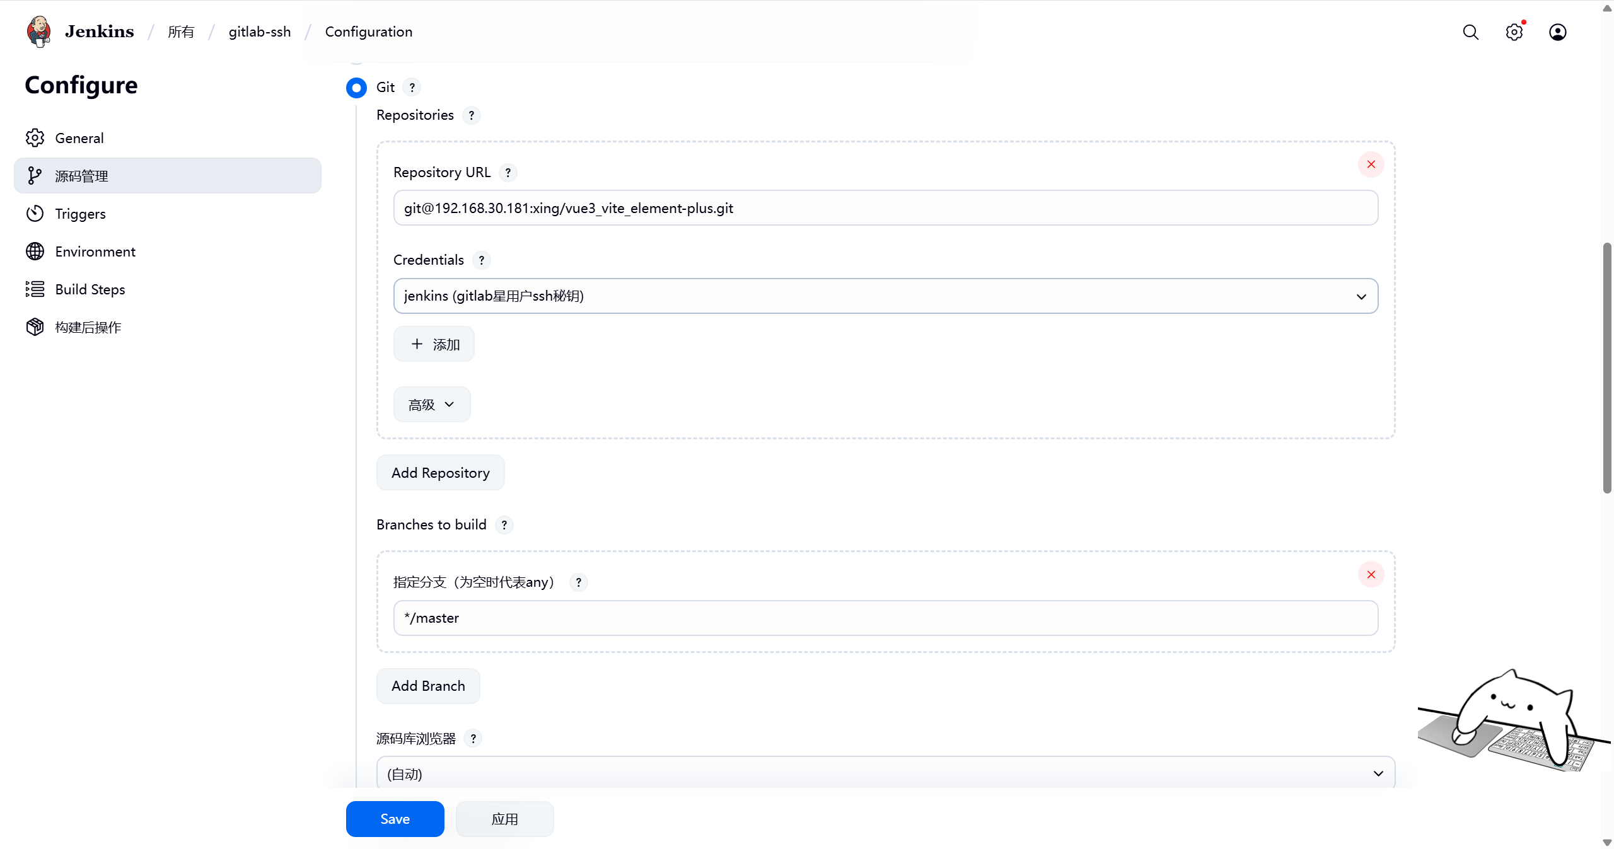Screen dimensions: 1614x849
Task: Click the scrollbar up arrow
Action: 1607,8
